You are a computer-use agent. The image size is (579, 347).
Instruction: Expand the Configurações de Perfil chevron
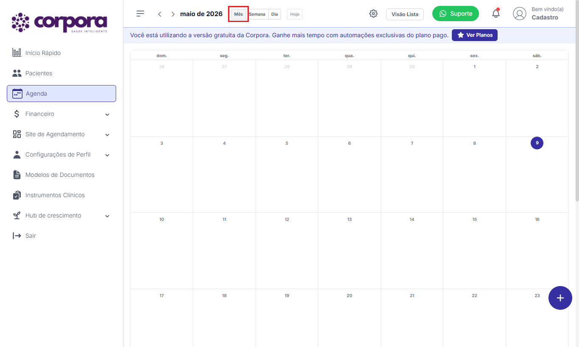click(107, 155)
